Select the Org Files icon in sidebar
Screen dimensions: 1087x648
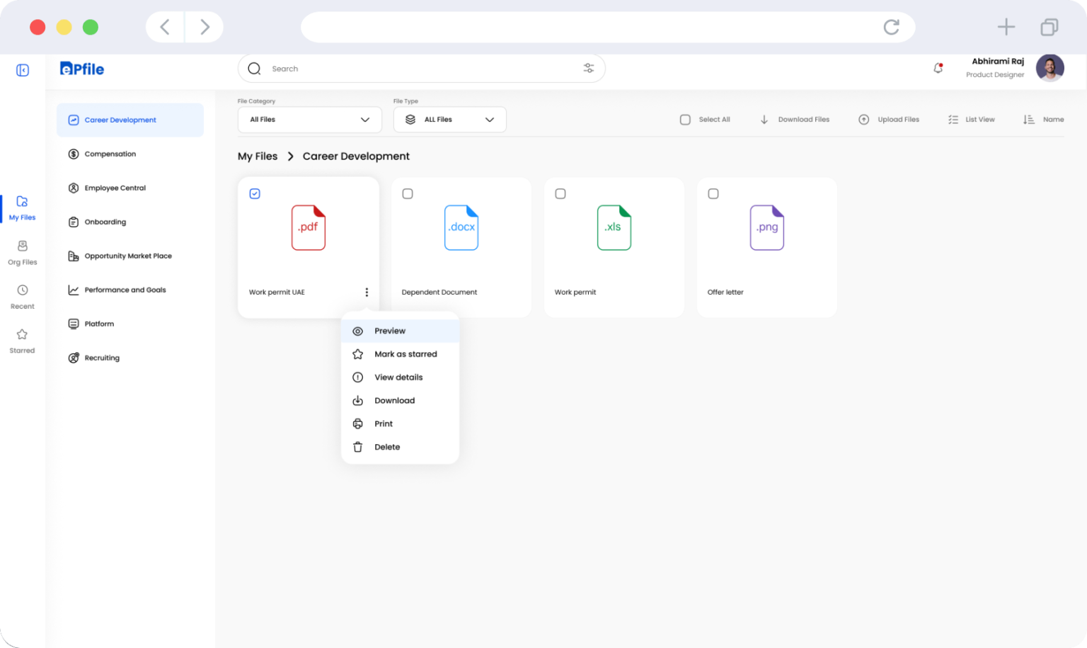[x=22, y=251]
